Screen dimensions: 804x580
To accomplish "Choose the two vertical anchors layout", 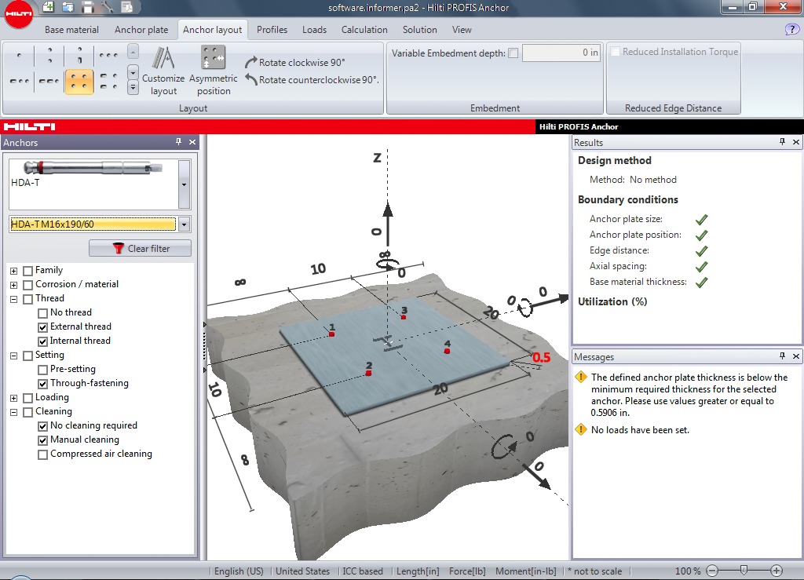I will click(49, 56).
